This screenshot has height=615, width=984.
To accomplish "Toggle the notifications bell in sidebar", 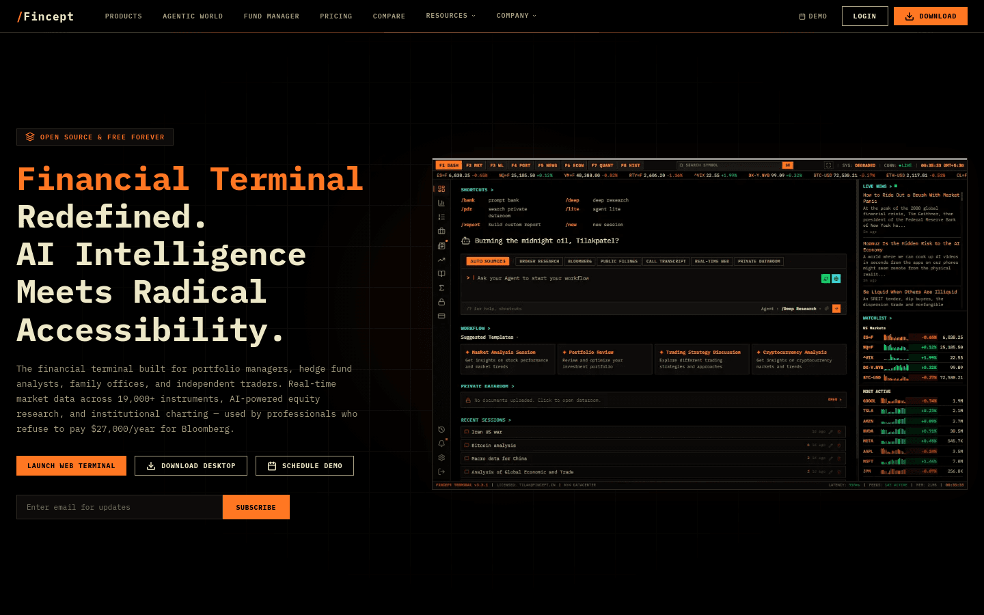I will pyautogui.click(x=441, y=443).
